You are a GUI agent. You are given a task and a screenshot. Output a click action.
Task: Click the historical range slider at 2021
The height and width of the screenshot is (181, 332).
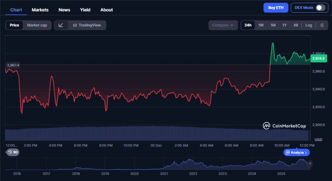pyautogui.click(x=164, y=165)
